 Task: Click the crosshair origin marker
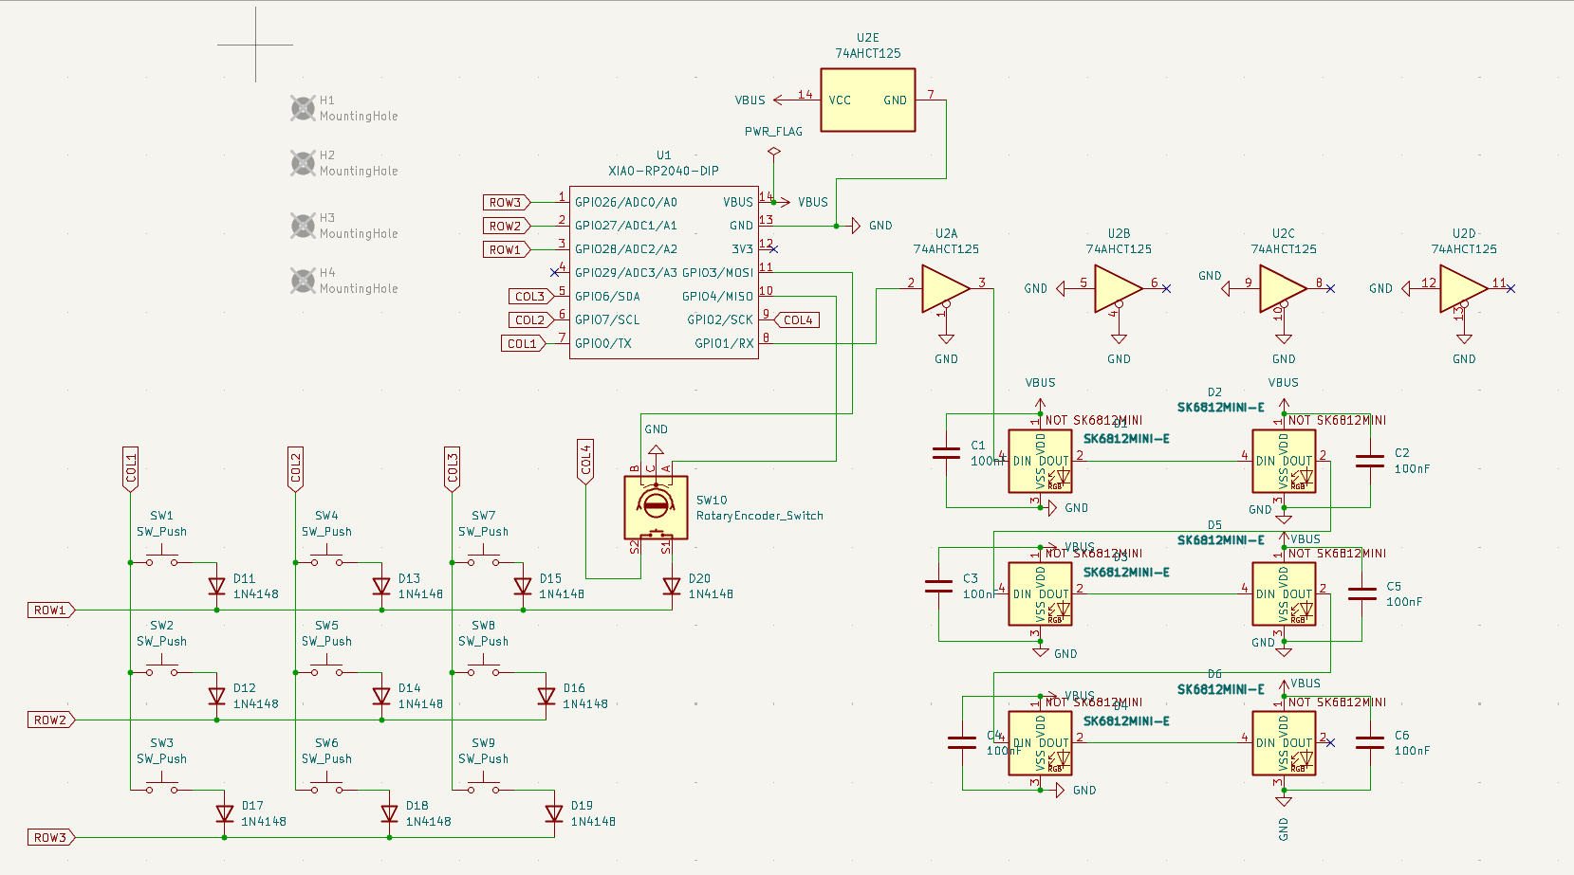[255, 45]
